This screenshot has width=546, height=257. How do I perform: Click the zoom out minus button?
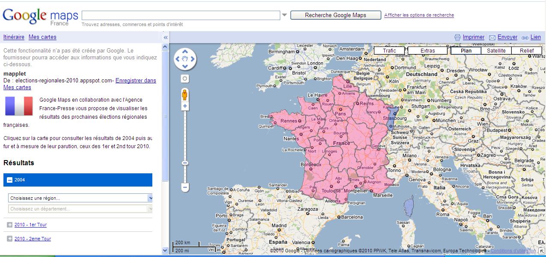coord(185,187)
